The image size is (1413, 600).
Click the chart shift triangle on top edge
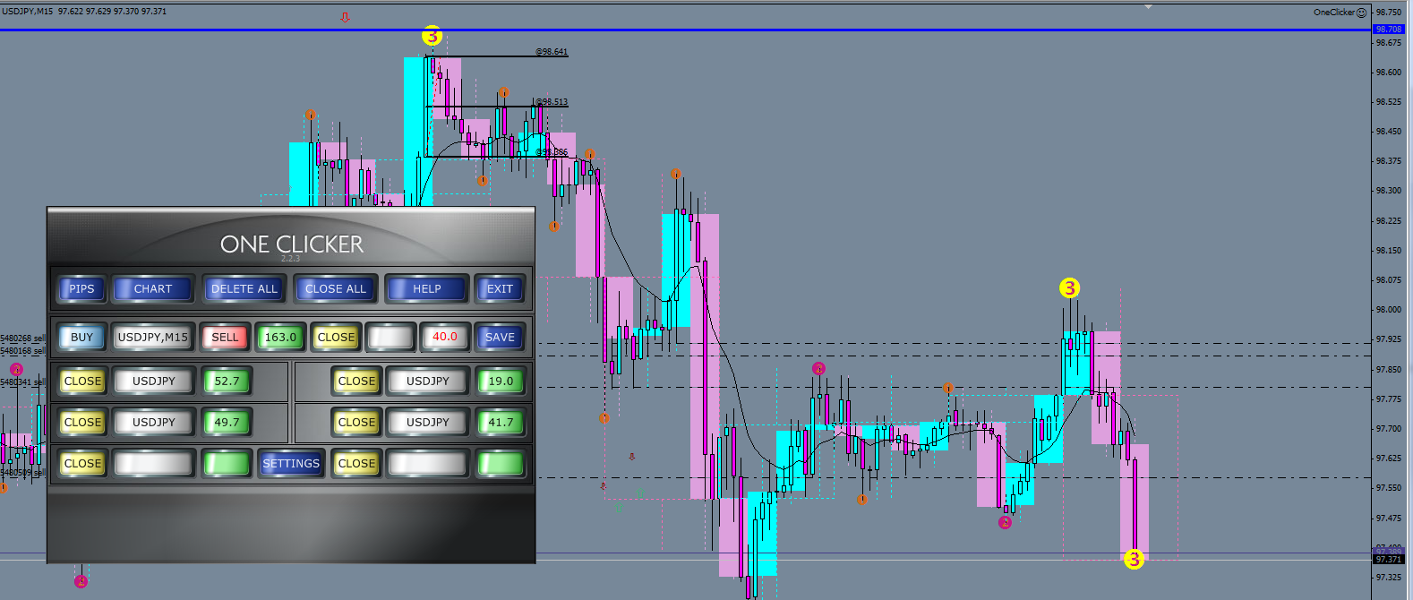[x=1148, y=7]
